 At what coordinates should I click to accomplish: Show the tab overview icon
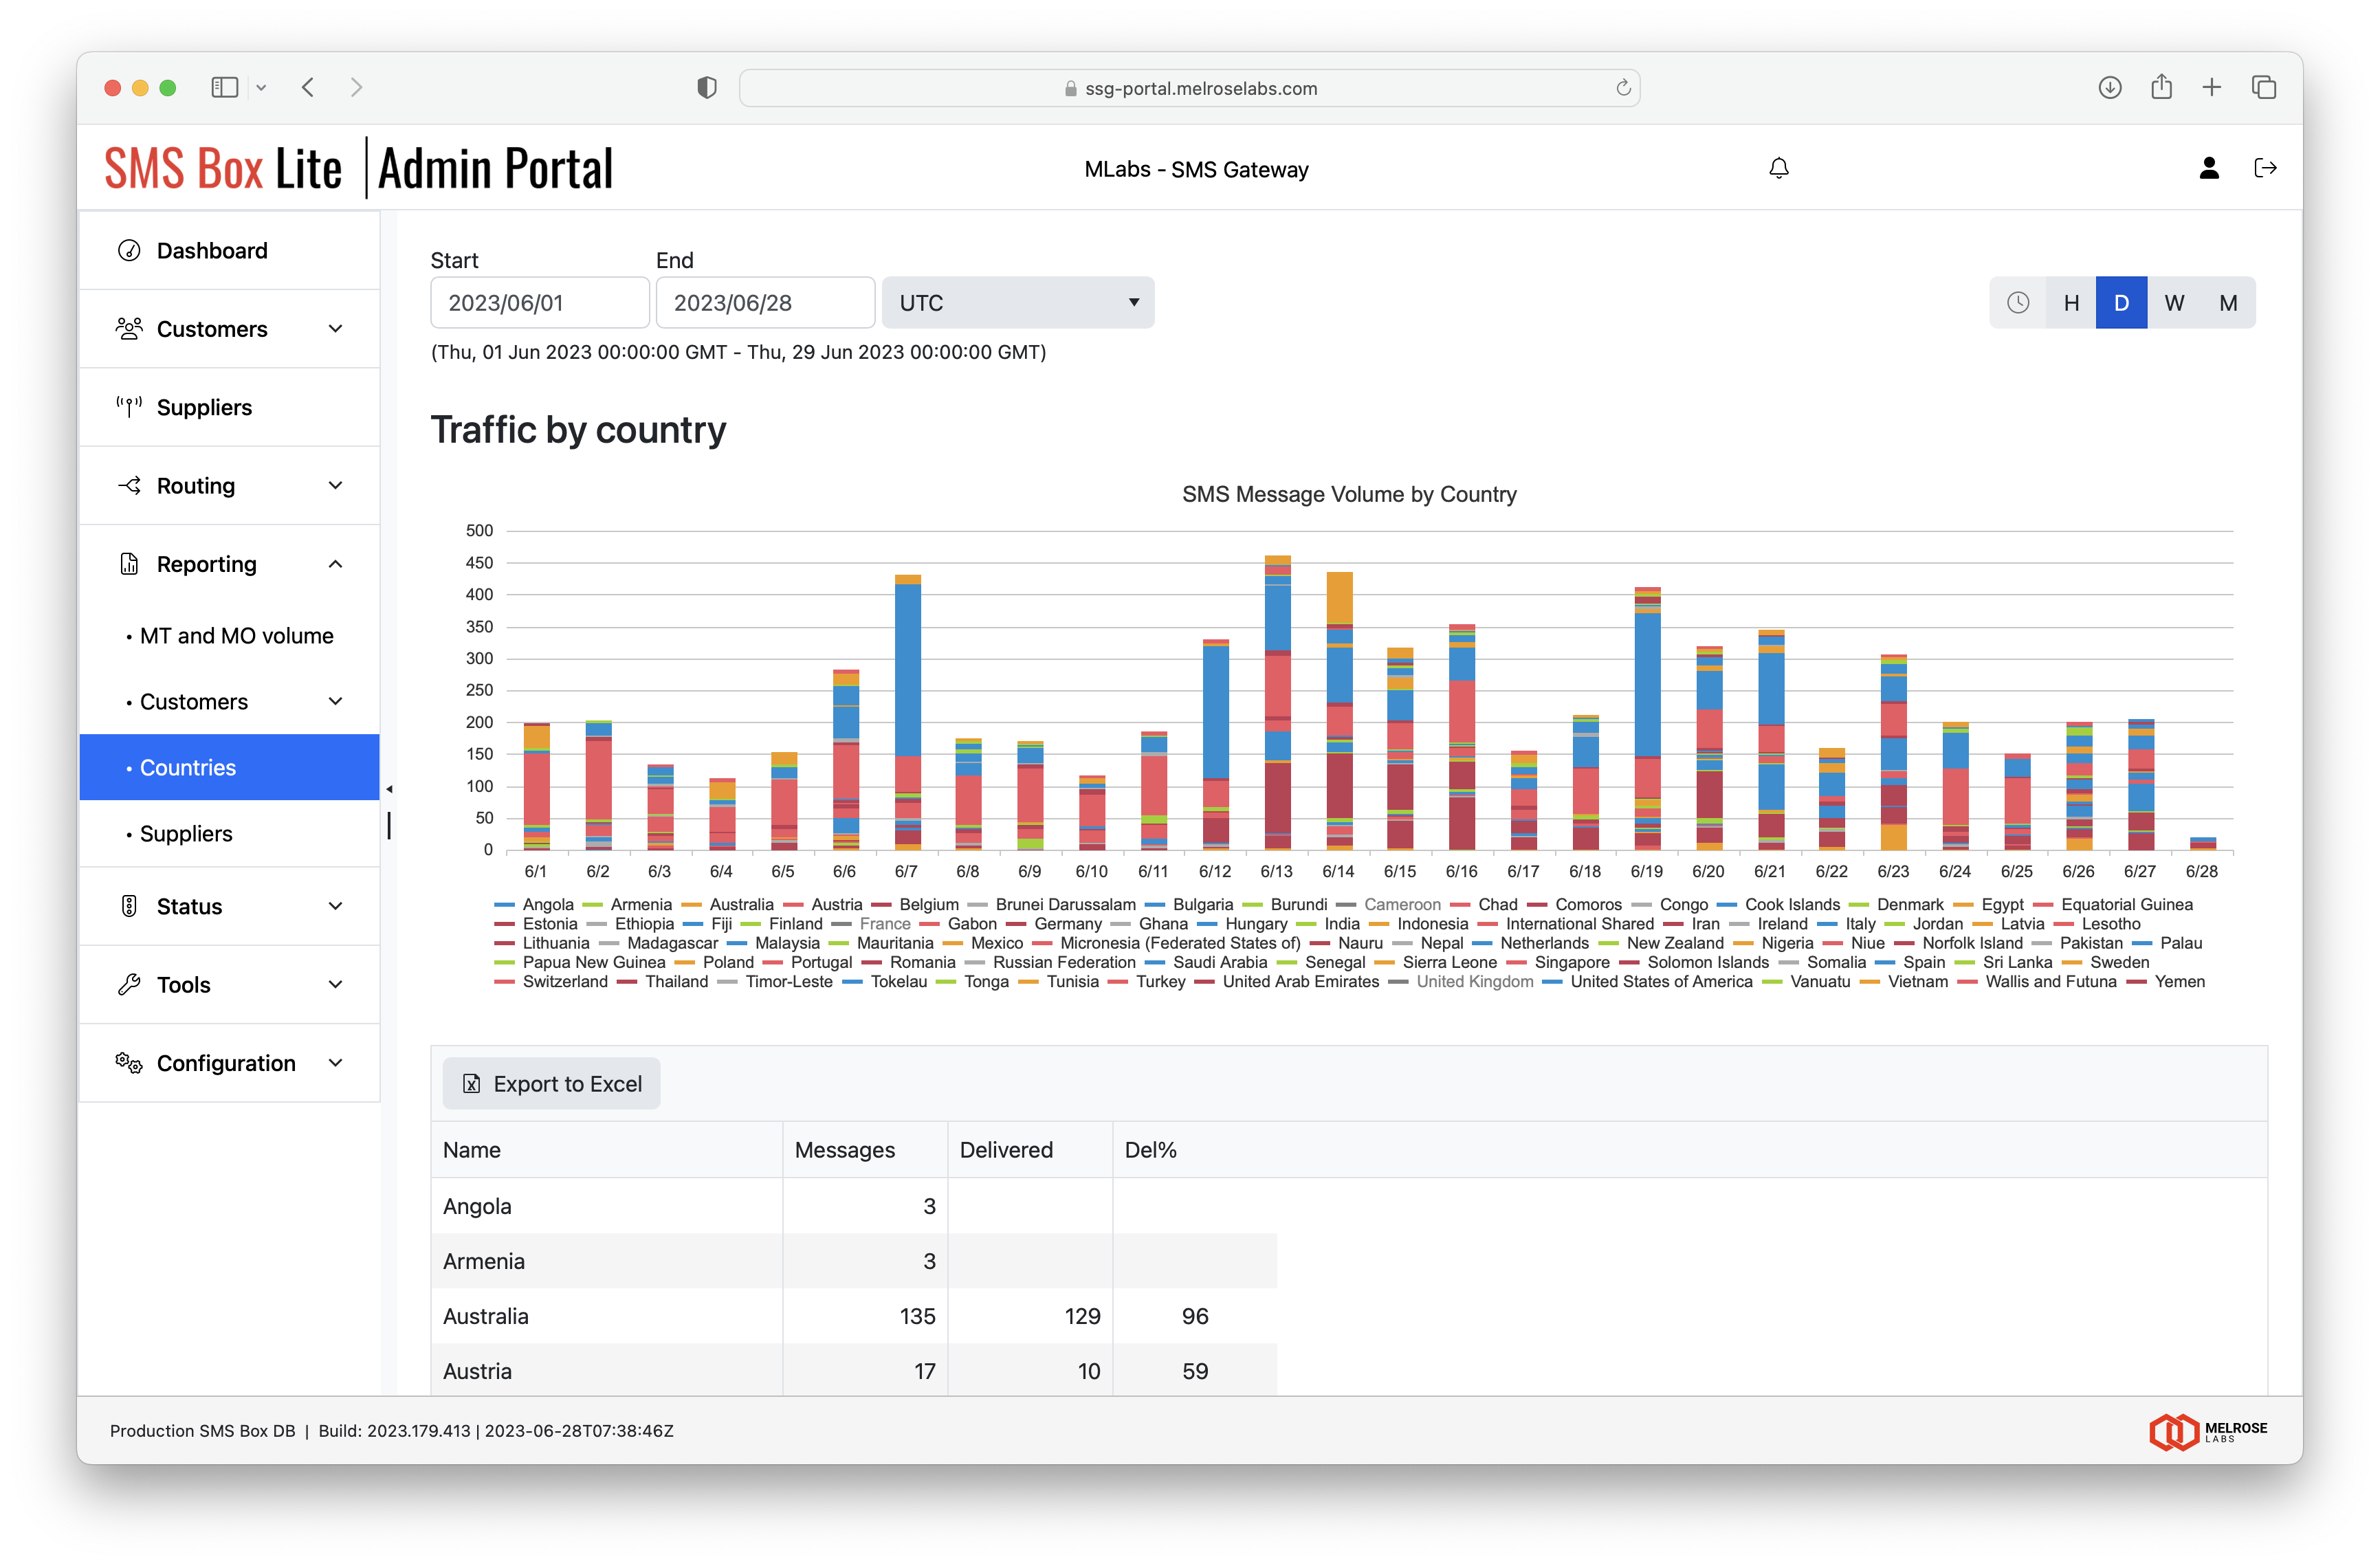[x=2264, y=88]
